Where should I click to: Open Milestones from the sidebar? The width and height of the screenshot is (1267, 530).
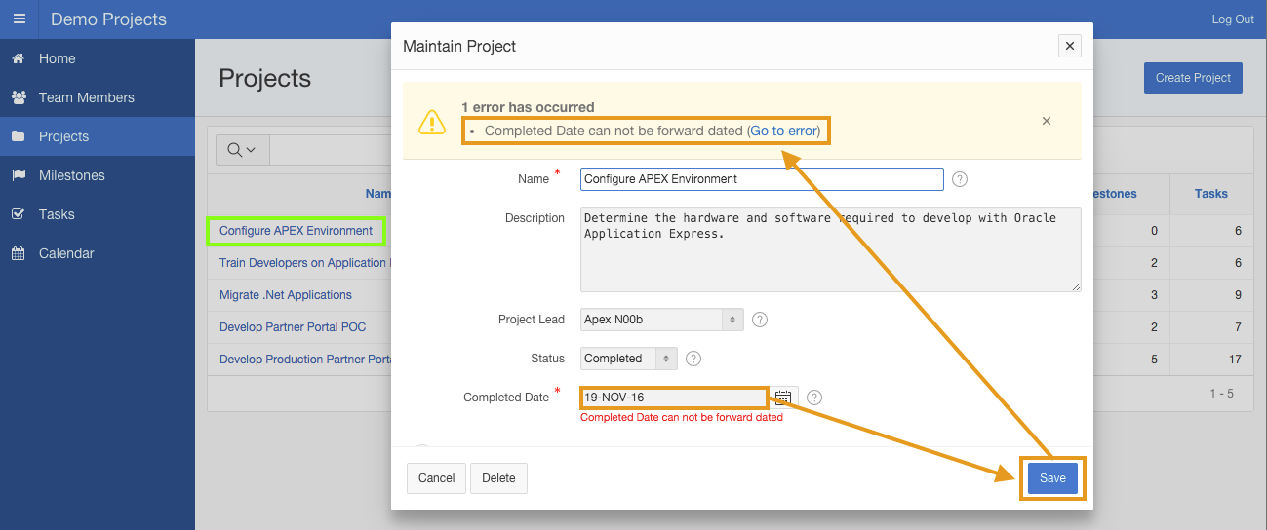point(71,175)
